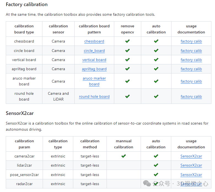Click auto calibration checkmark in apriltag board row
Viewport: 215px width, 192px height.
tap(156, 69)
